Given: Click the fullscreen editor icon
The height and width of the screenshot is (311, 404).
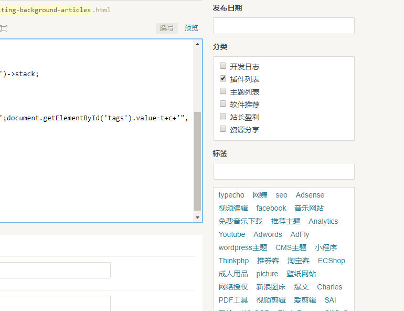Looking at the screenshot, I should (x=4, y=28).
